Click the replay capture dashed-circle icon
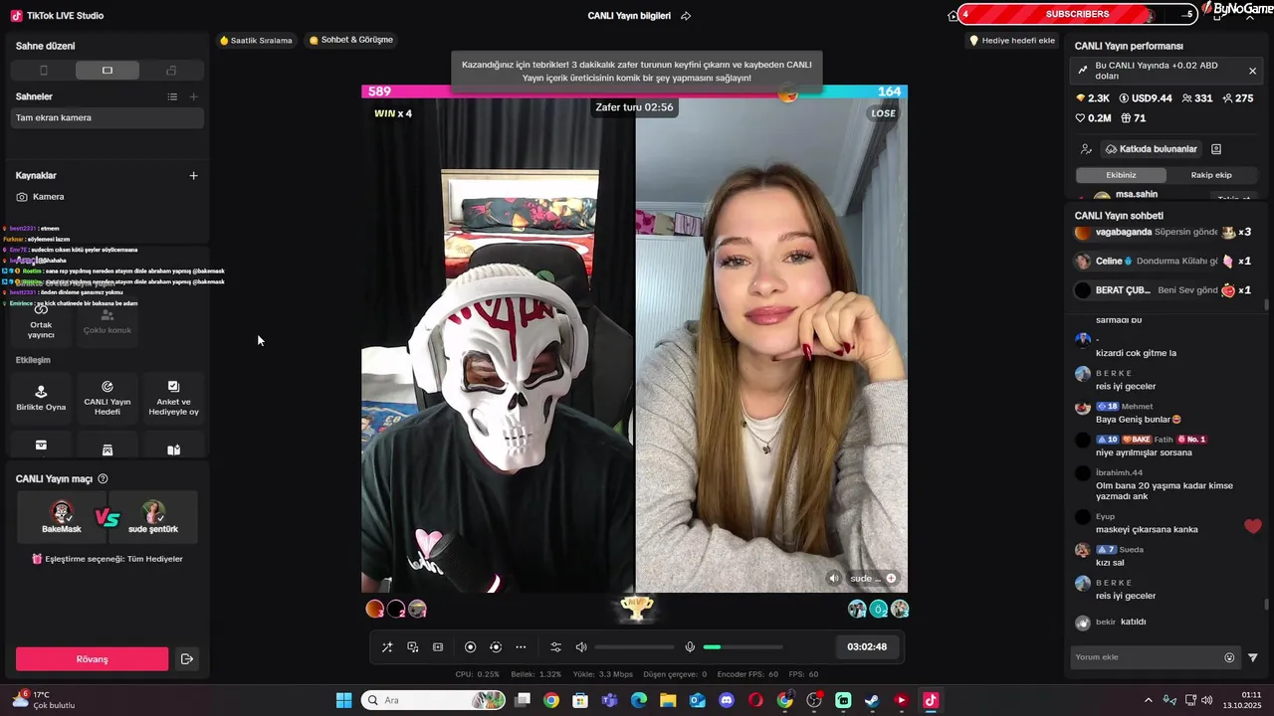 496,647
